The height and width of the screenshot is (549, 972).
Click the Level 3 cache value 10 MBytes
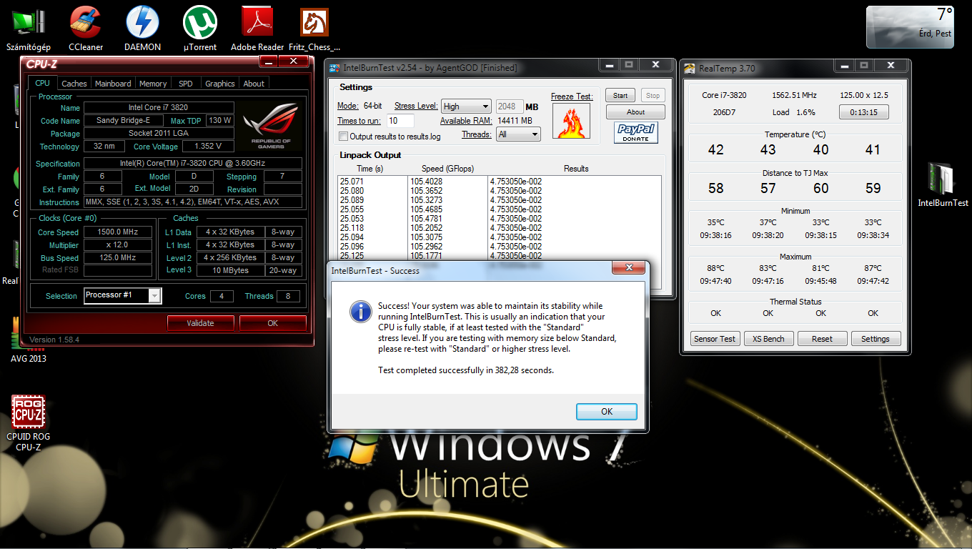(230, 271)
